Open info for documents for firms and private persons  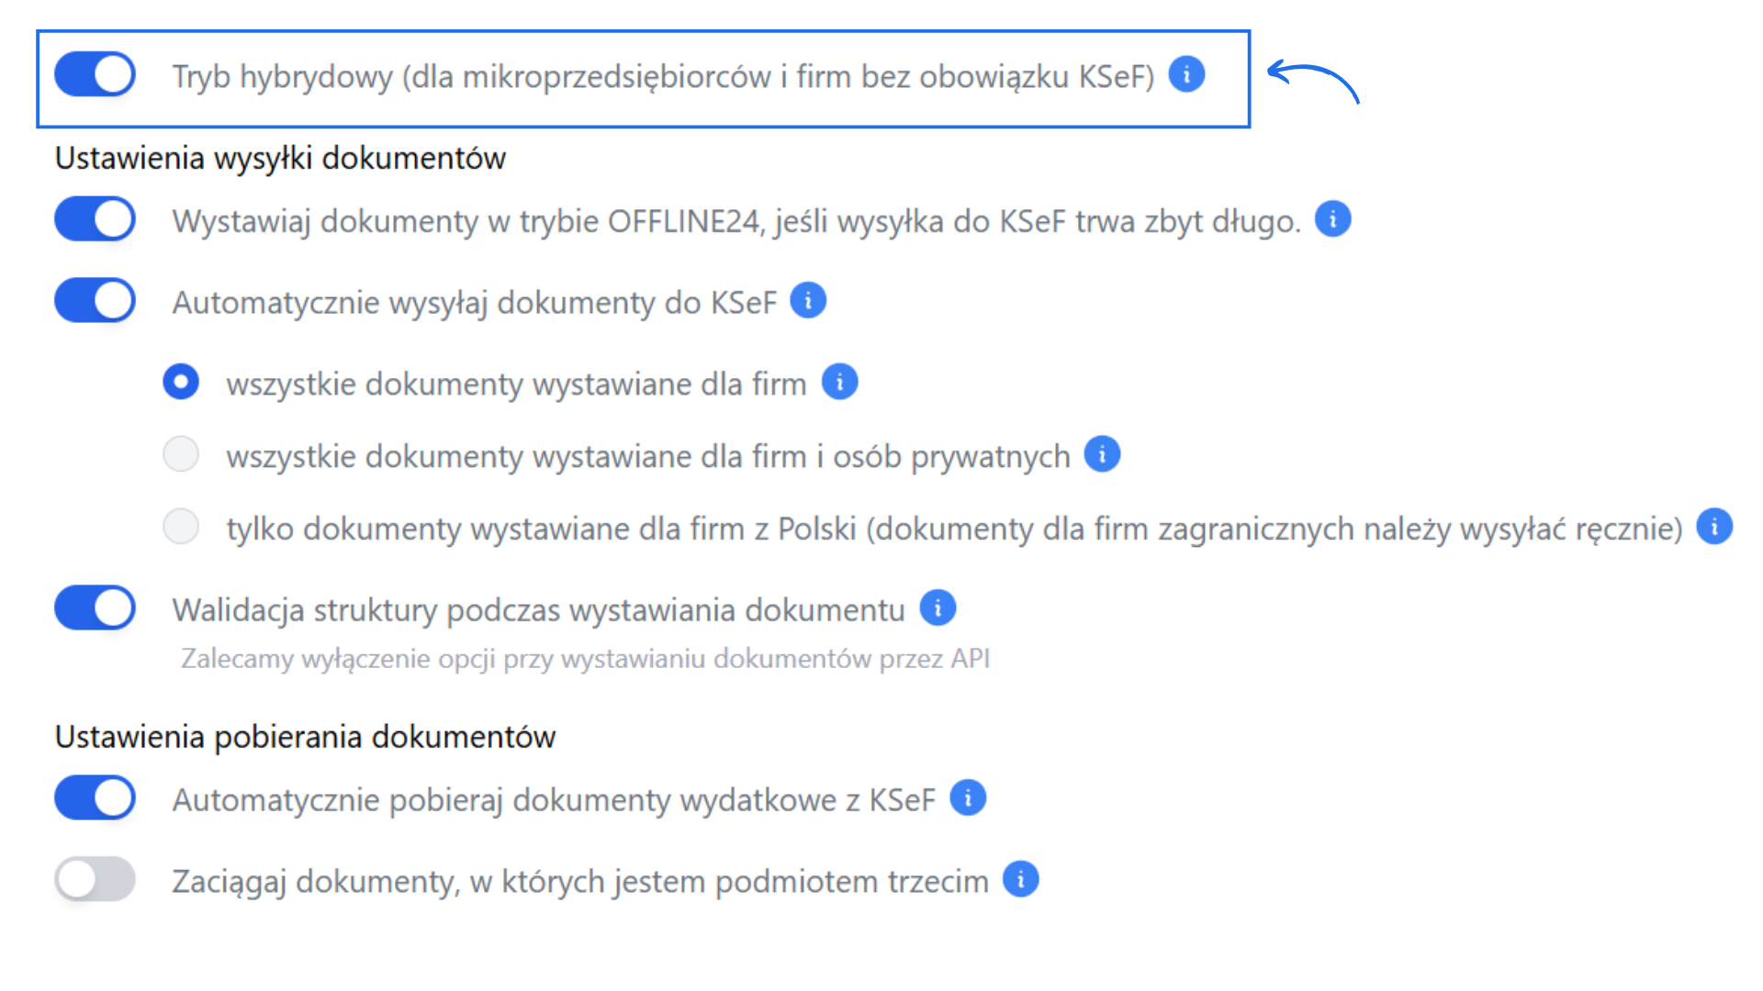(x=1101, y=453)
